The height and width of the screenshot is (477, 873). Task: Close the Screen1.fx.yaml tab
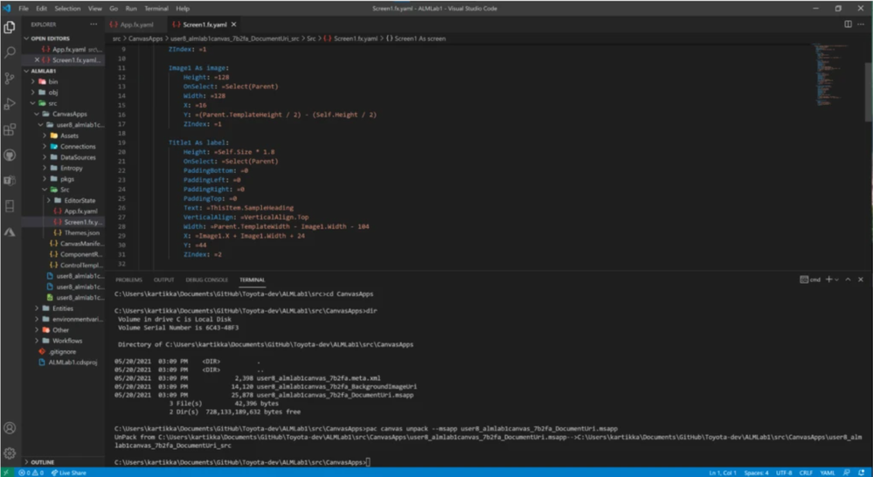[234, 24]
